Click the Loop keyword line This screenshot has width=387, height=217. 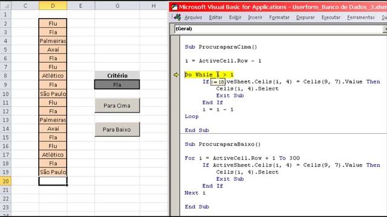coord(192,116)
